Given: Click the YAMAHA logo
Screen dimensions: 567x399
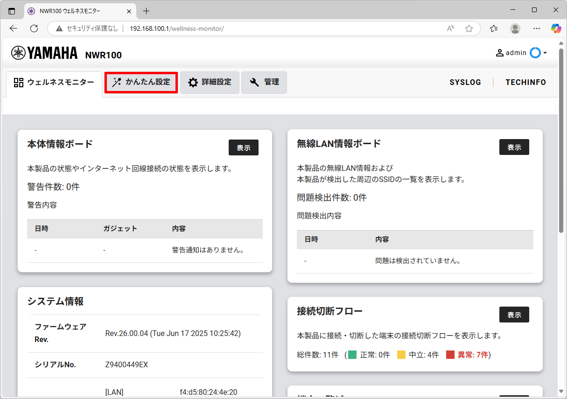Looking at the screenshot, I should pyautogui.click(x=45, y=53).
